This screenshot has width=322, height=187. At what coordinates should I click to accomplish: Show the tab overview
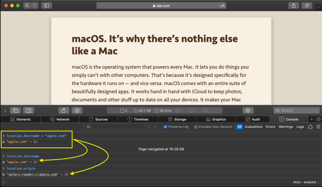tap(307, 6)
